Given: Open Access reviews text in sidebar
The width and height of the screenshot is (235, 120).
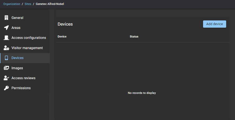Looking at the screenshot, I should coord(23,78).
